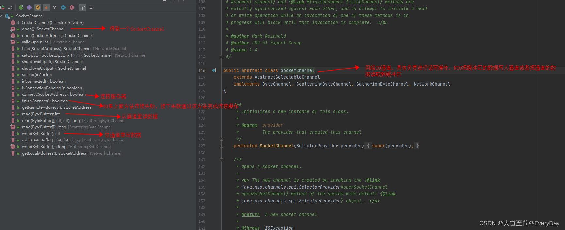565x230 pixels.
Task: Toggle Autoscroll to Source icon
Action: click(83, 7)
